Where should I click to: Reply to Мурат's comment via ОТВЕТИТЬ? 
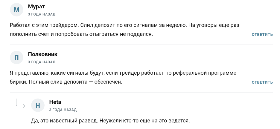click(x=262, y=35)
